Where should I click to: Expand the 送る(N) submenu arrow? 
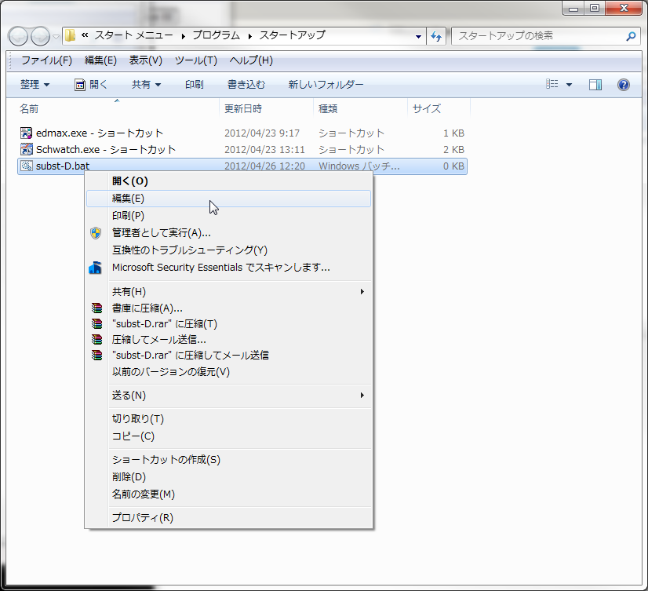[362, 395]
